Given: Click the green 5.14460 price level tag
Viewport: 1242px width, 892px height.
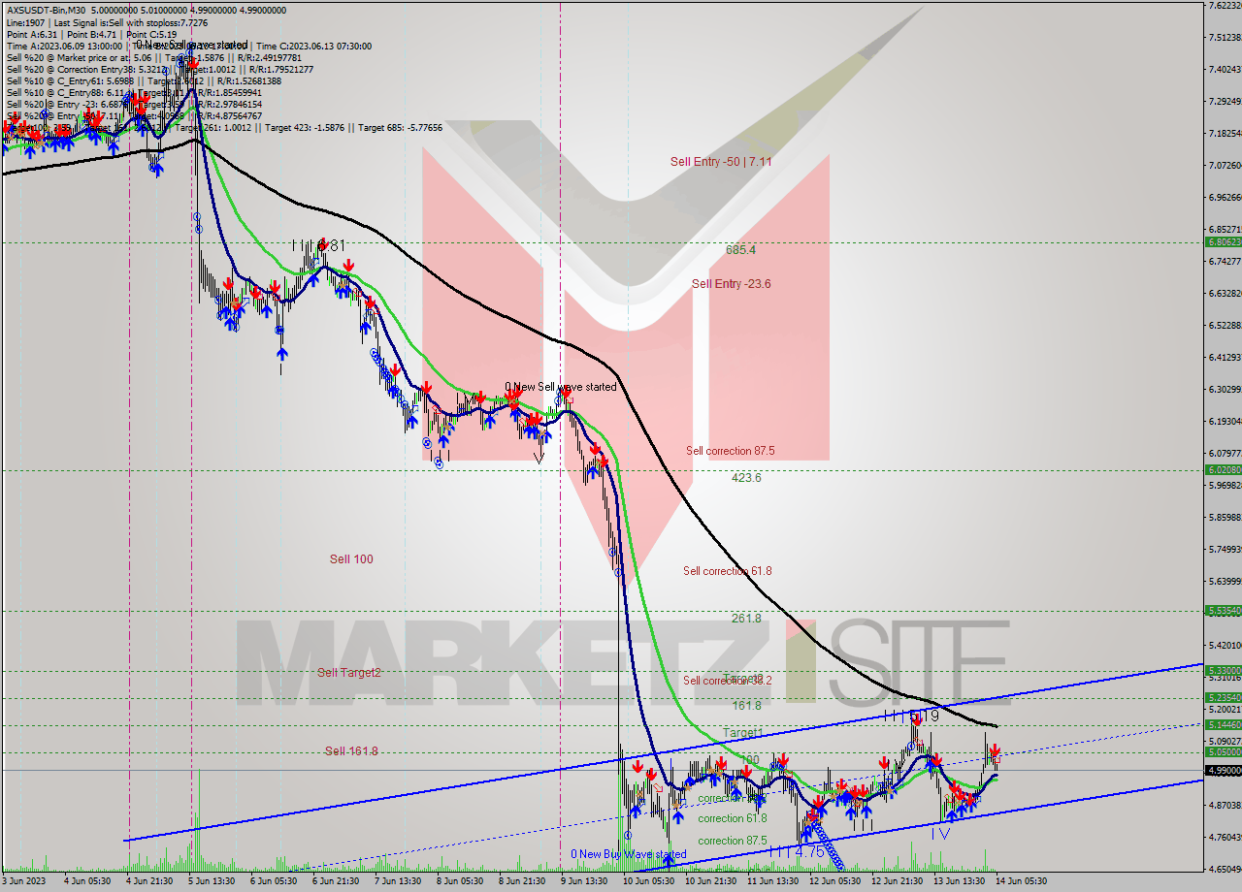Looking at the screenshot, I should coord(1223,724).
